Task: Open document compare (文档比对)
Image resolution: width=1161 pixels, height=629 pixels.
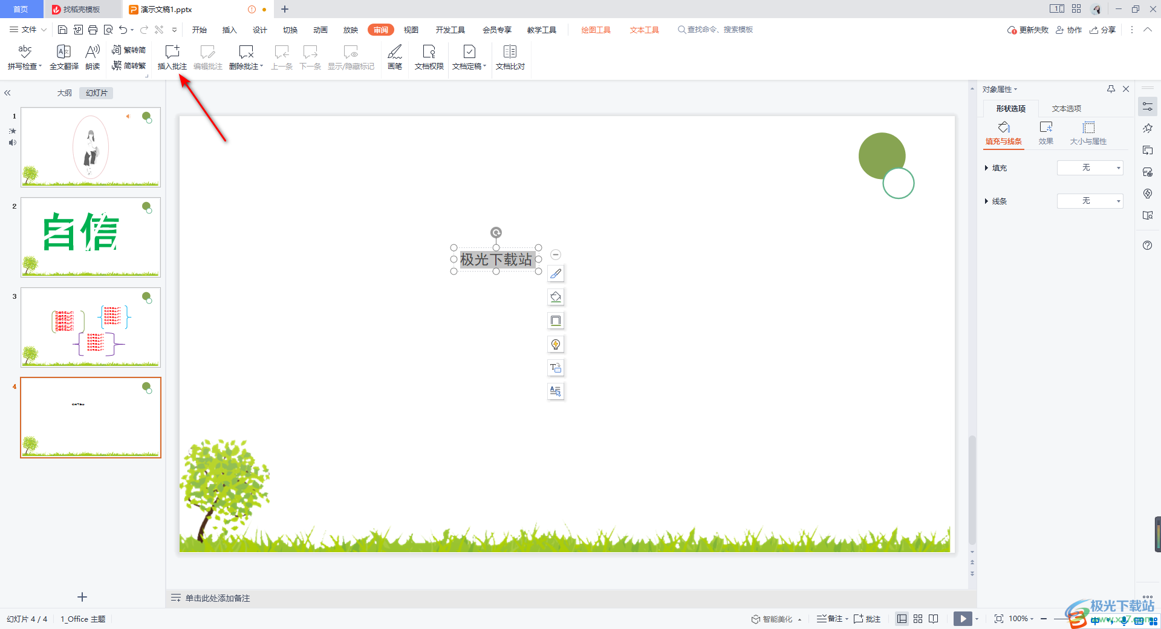Action: pos(510,57)
